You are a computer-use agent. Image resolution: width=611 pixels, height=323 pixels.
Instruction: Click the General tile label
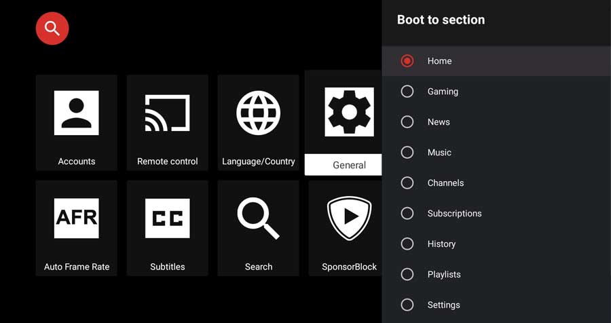click(x=349, y=165)
